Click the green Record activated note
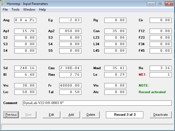The image size is (175, 131). coord(152,92)
